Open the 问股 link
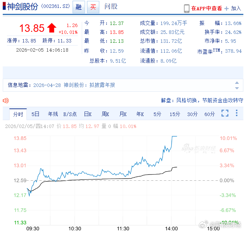Viewport: 244px width, 231px height. coord(111,7)
